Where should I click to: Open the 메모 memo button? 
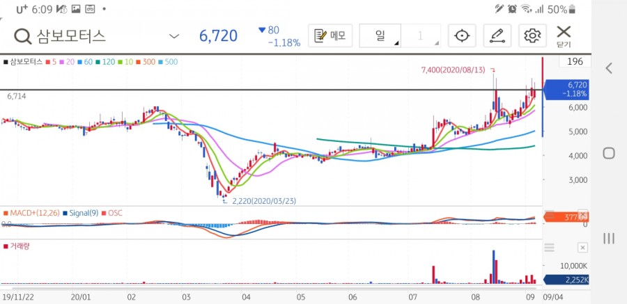[x=330, y=35]
